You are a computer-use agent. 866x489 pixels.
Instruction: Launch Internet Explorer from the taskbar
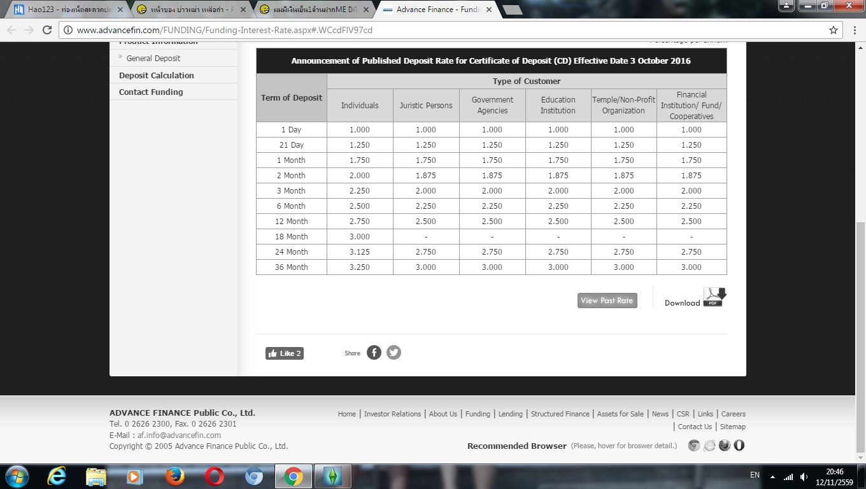(57, 476)
